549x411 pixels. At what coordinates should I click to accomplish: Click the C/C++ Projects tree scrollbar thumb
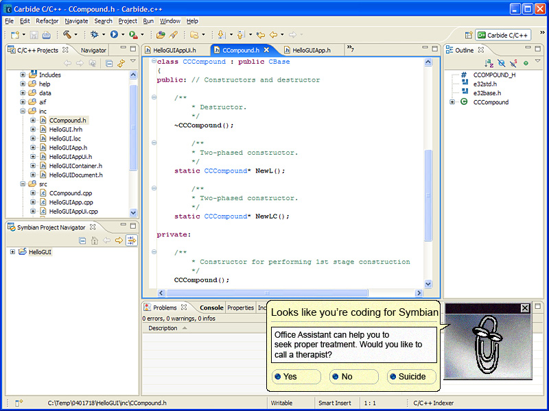[133, 127]
